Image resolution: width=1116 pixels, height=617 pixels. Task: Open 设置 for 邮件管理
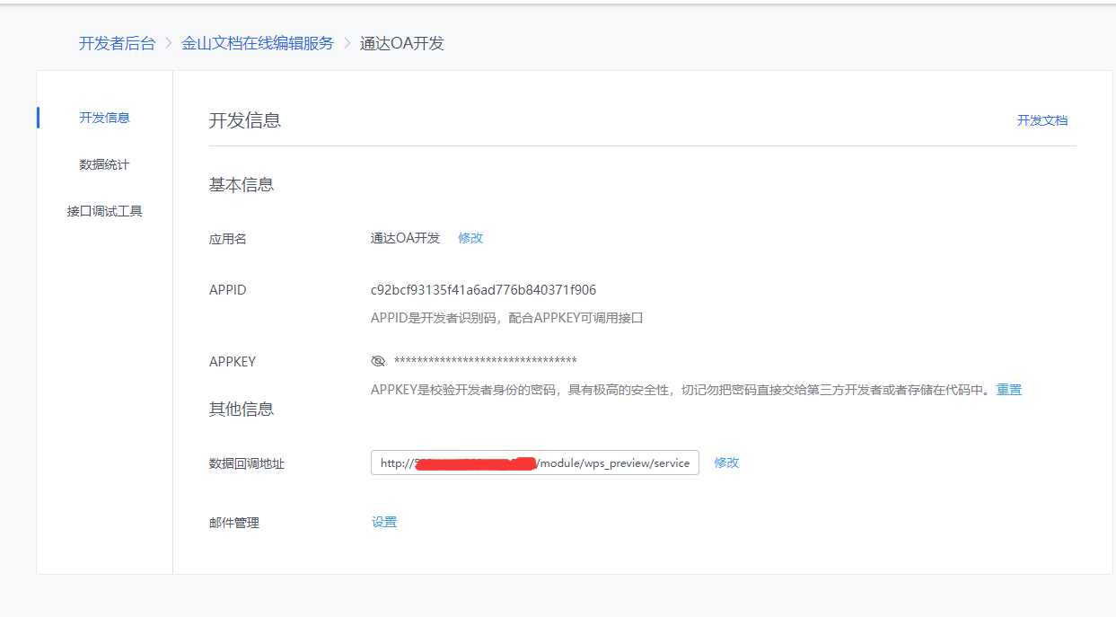384,522
